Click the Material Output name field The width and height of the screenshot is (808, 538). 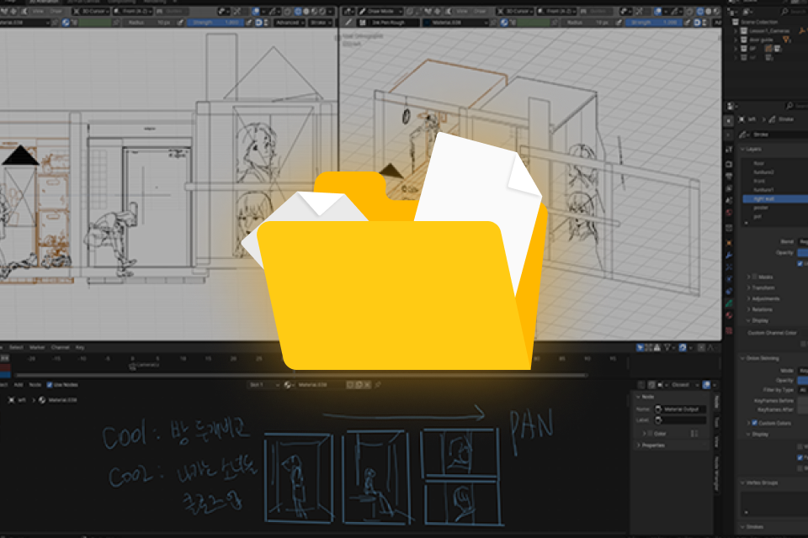680,409
